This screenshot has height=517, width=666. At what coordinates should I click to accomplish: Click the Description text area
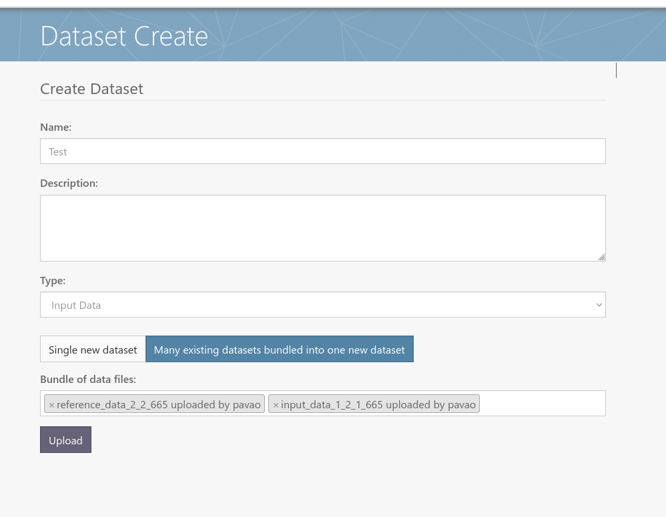pos(323,228)
